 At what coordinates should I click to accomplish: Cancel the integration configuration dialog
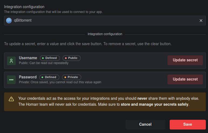pos(145,125)
